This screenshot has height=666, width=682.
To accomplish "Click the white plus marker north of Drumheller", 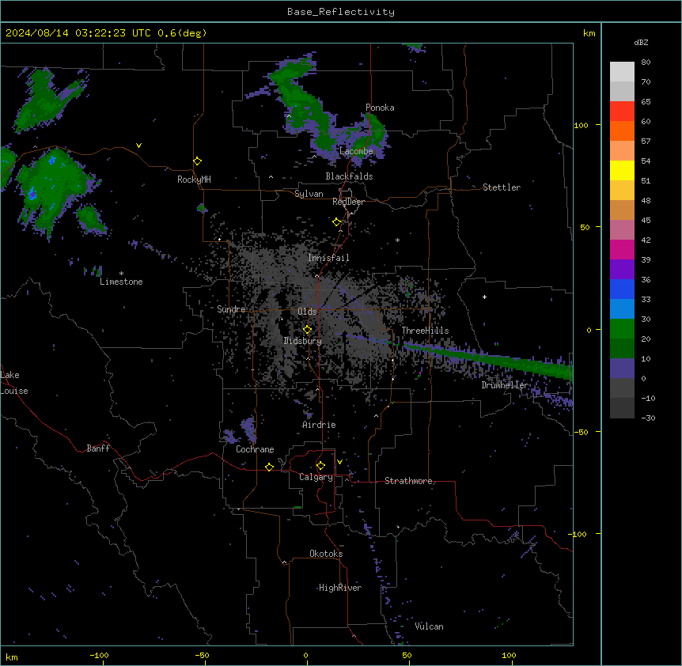I will pos(484,297).
